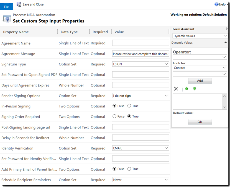Collapse the Dynamic Values section triangle
Viewport: 230px width, 187px height.
tap(226, 43)
